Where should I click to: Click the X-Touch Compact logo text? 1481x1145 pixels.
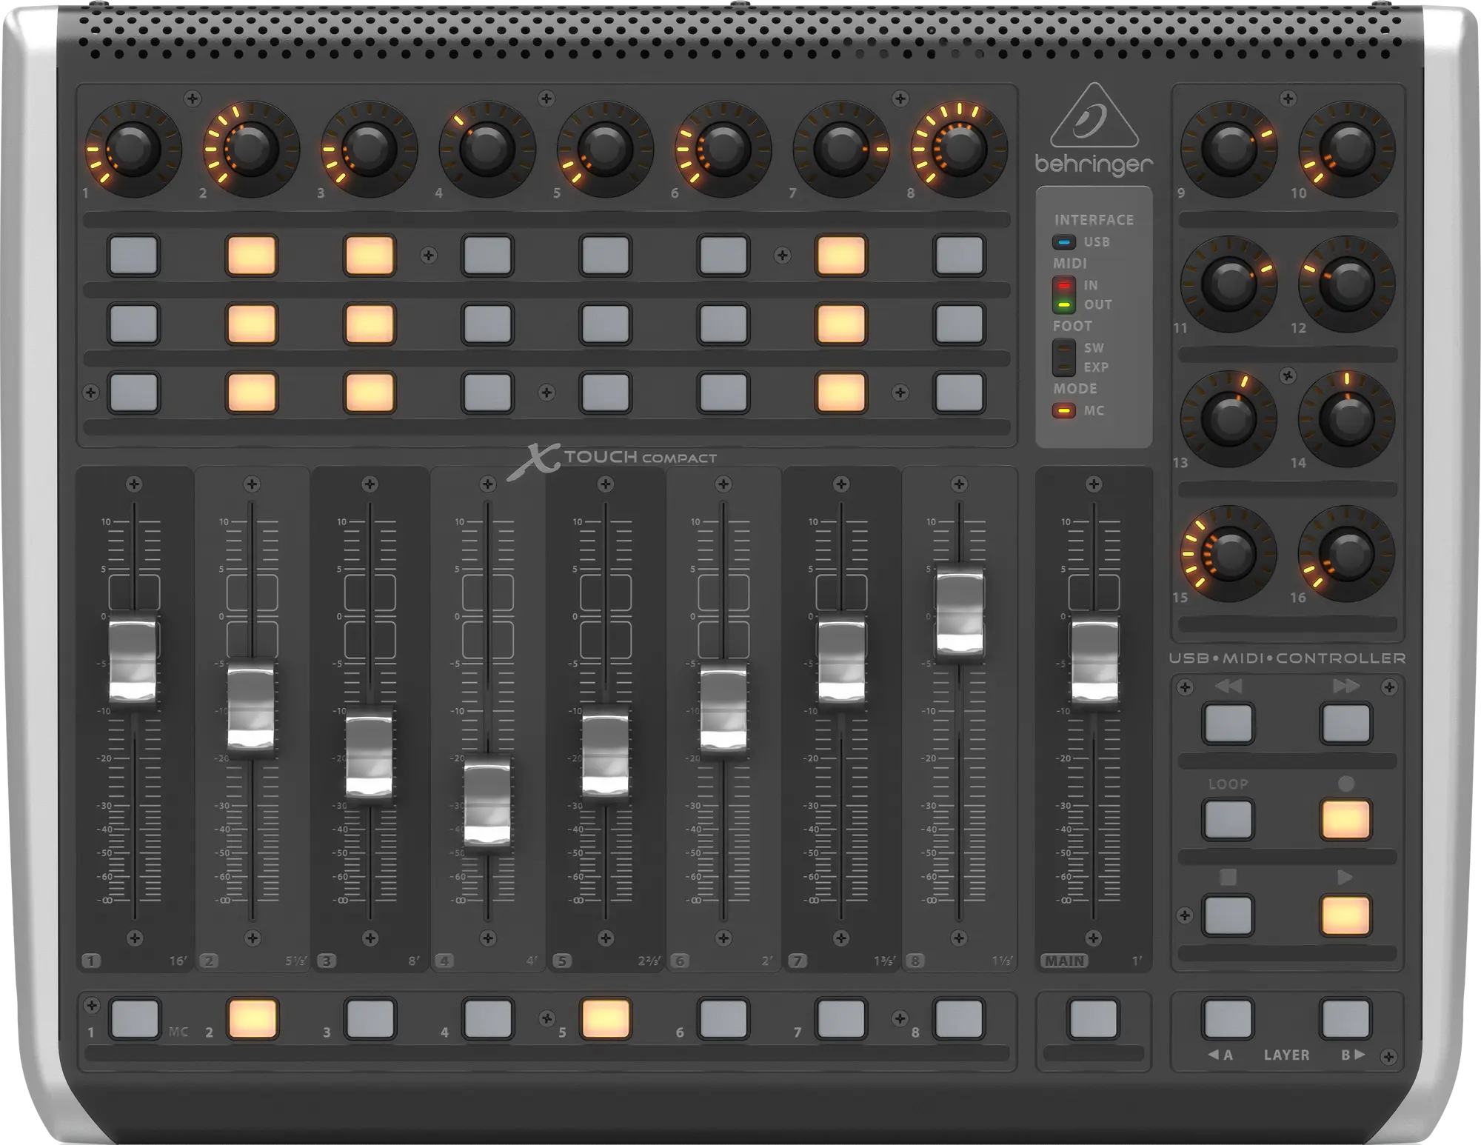pos(612,461)
